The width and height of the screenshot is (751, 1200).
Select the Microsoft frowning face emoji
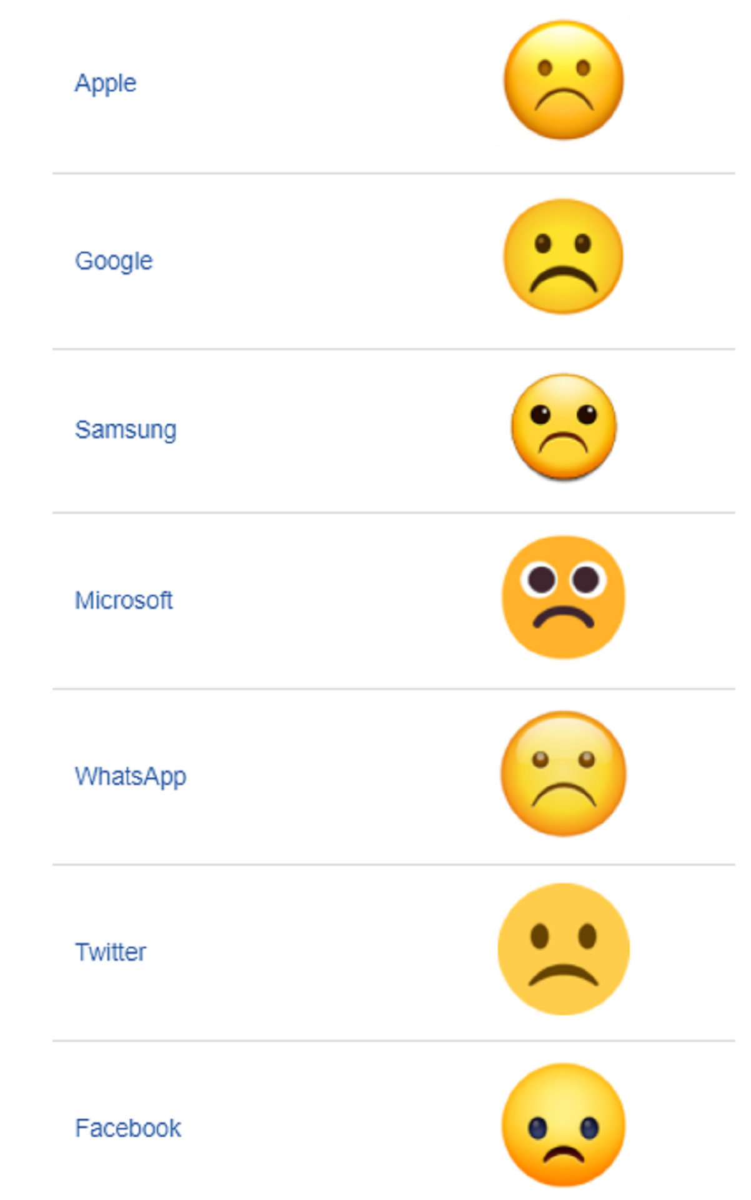tap(564, 597)
